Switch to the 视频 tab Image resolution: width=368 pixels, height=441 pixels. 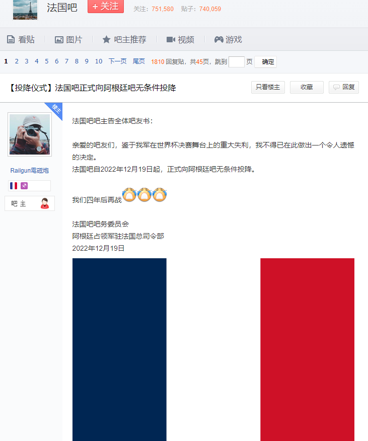pos(180,40)
